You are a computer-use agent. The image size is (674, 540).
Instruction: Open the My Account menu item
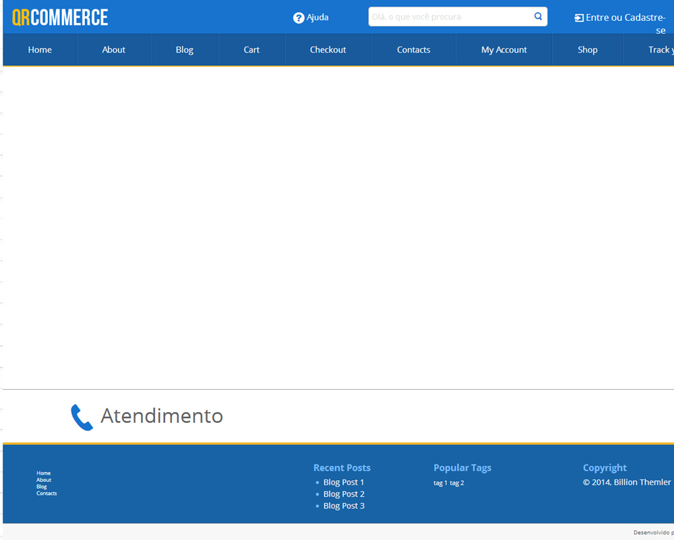click(503, 50)
